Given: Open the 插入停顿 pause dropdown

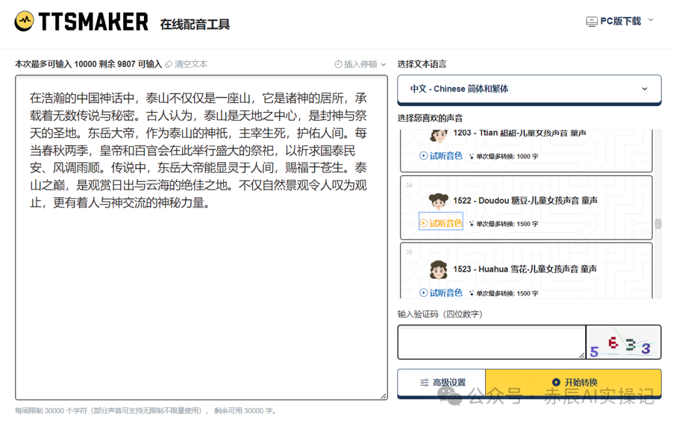Looking at the screenshot, I should tap(361, 64).
